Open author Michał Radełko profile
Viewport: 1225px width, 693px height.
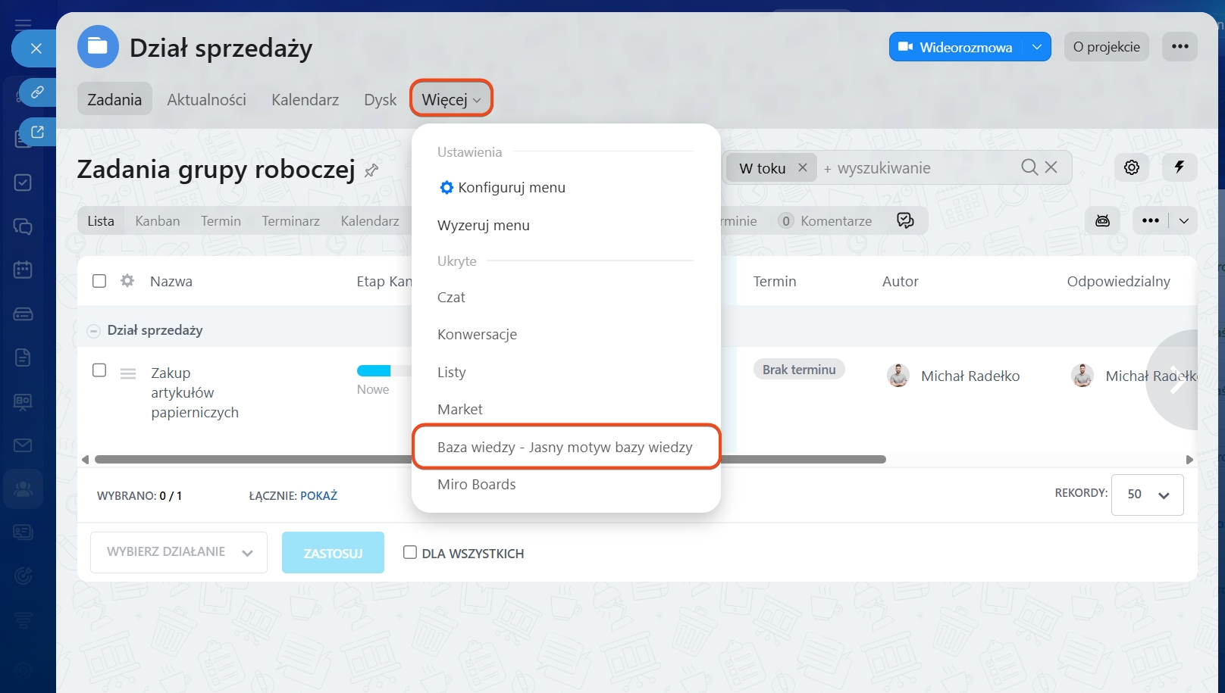click(x=970, y=376)
